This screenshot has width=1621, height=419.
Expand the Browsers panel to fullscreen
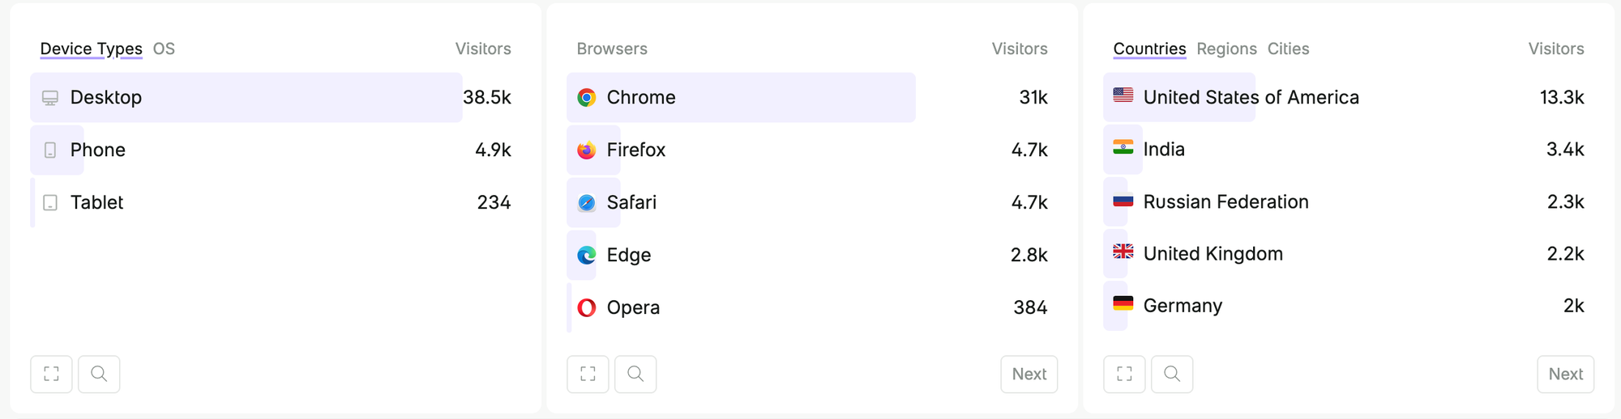[x=588, y=374]
